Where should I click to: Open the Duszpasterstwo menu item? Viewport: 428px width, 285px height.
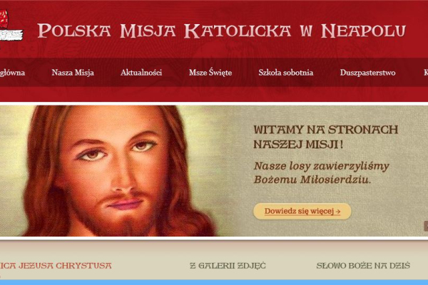coord(367,73)
